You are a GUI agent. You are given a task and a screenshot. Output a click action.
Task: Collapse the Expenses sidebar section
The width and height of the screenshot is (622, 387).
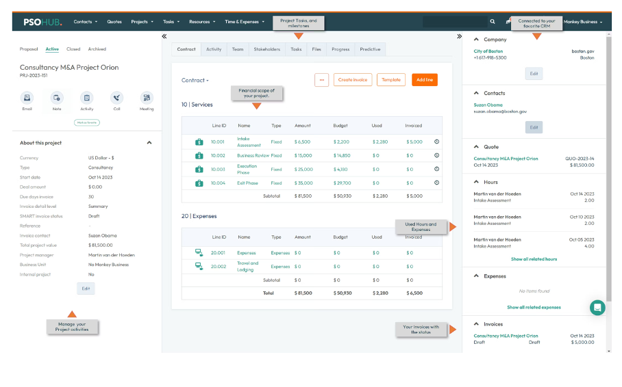[476, 276]
